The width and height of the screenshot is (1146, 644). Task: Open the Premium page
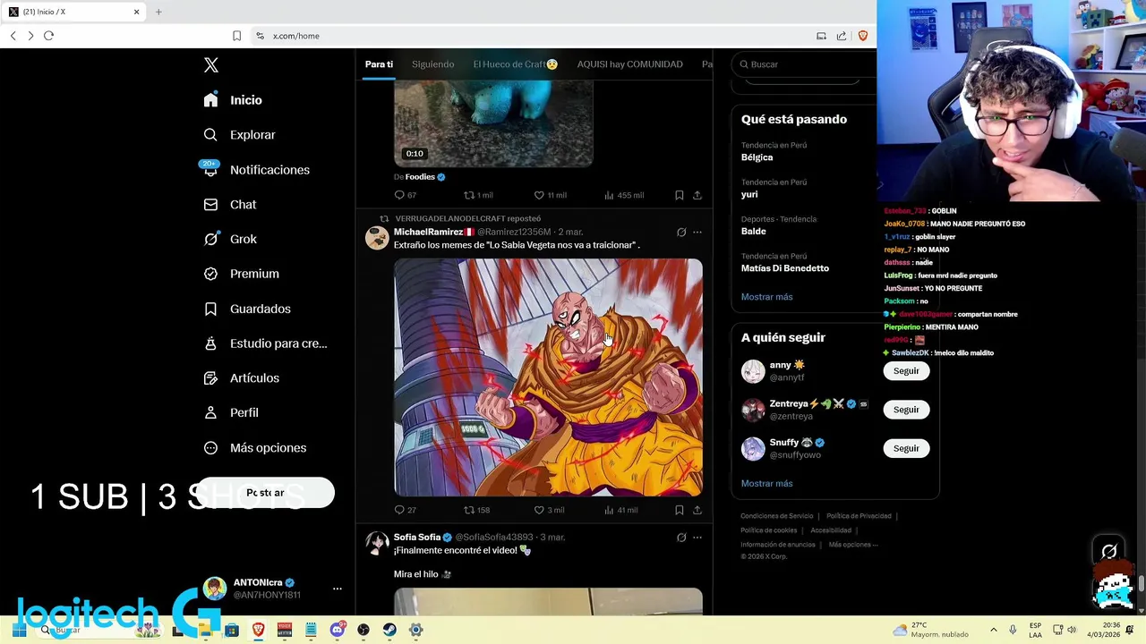pos(241,274)
